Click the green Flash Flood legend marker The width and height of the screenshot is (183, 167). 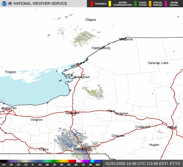pyautogui.click(x=135, y=4)
